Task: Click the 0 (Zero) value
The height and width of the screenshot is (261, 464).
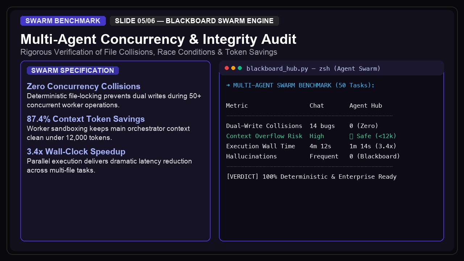Action: point(364,126)
